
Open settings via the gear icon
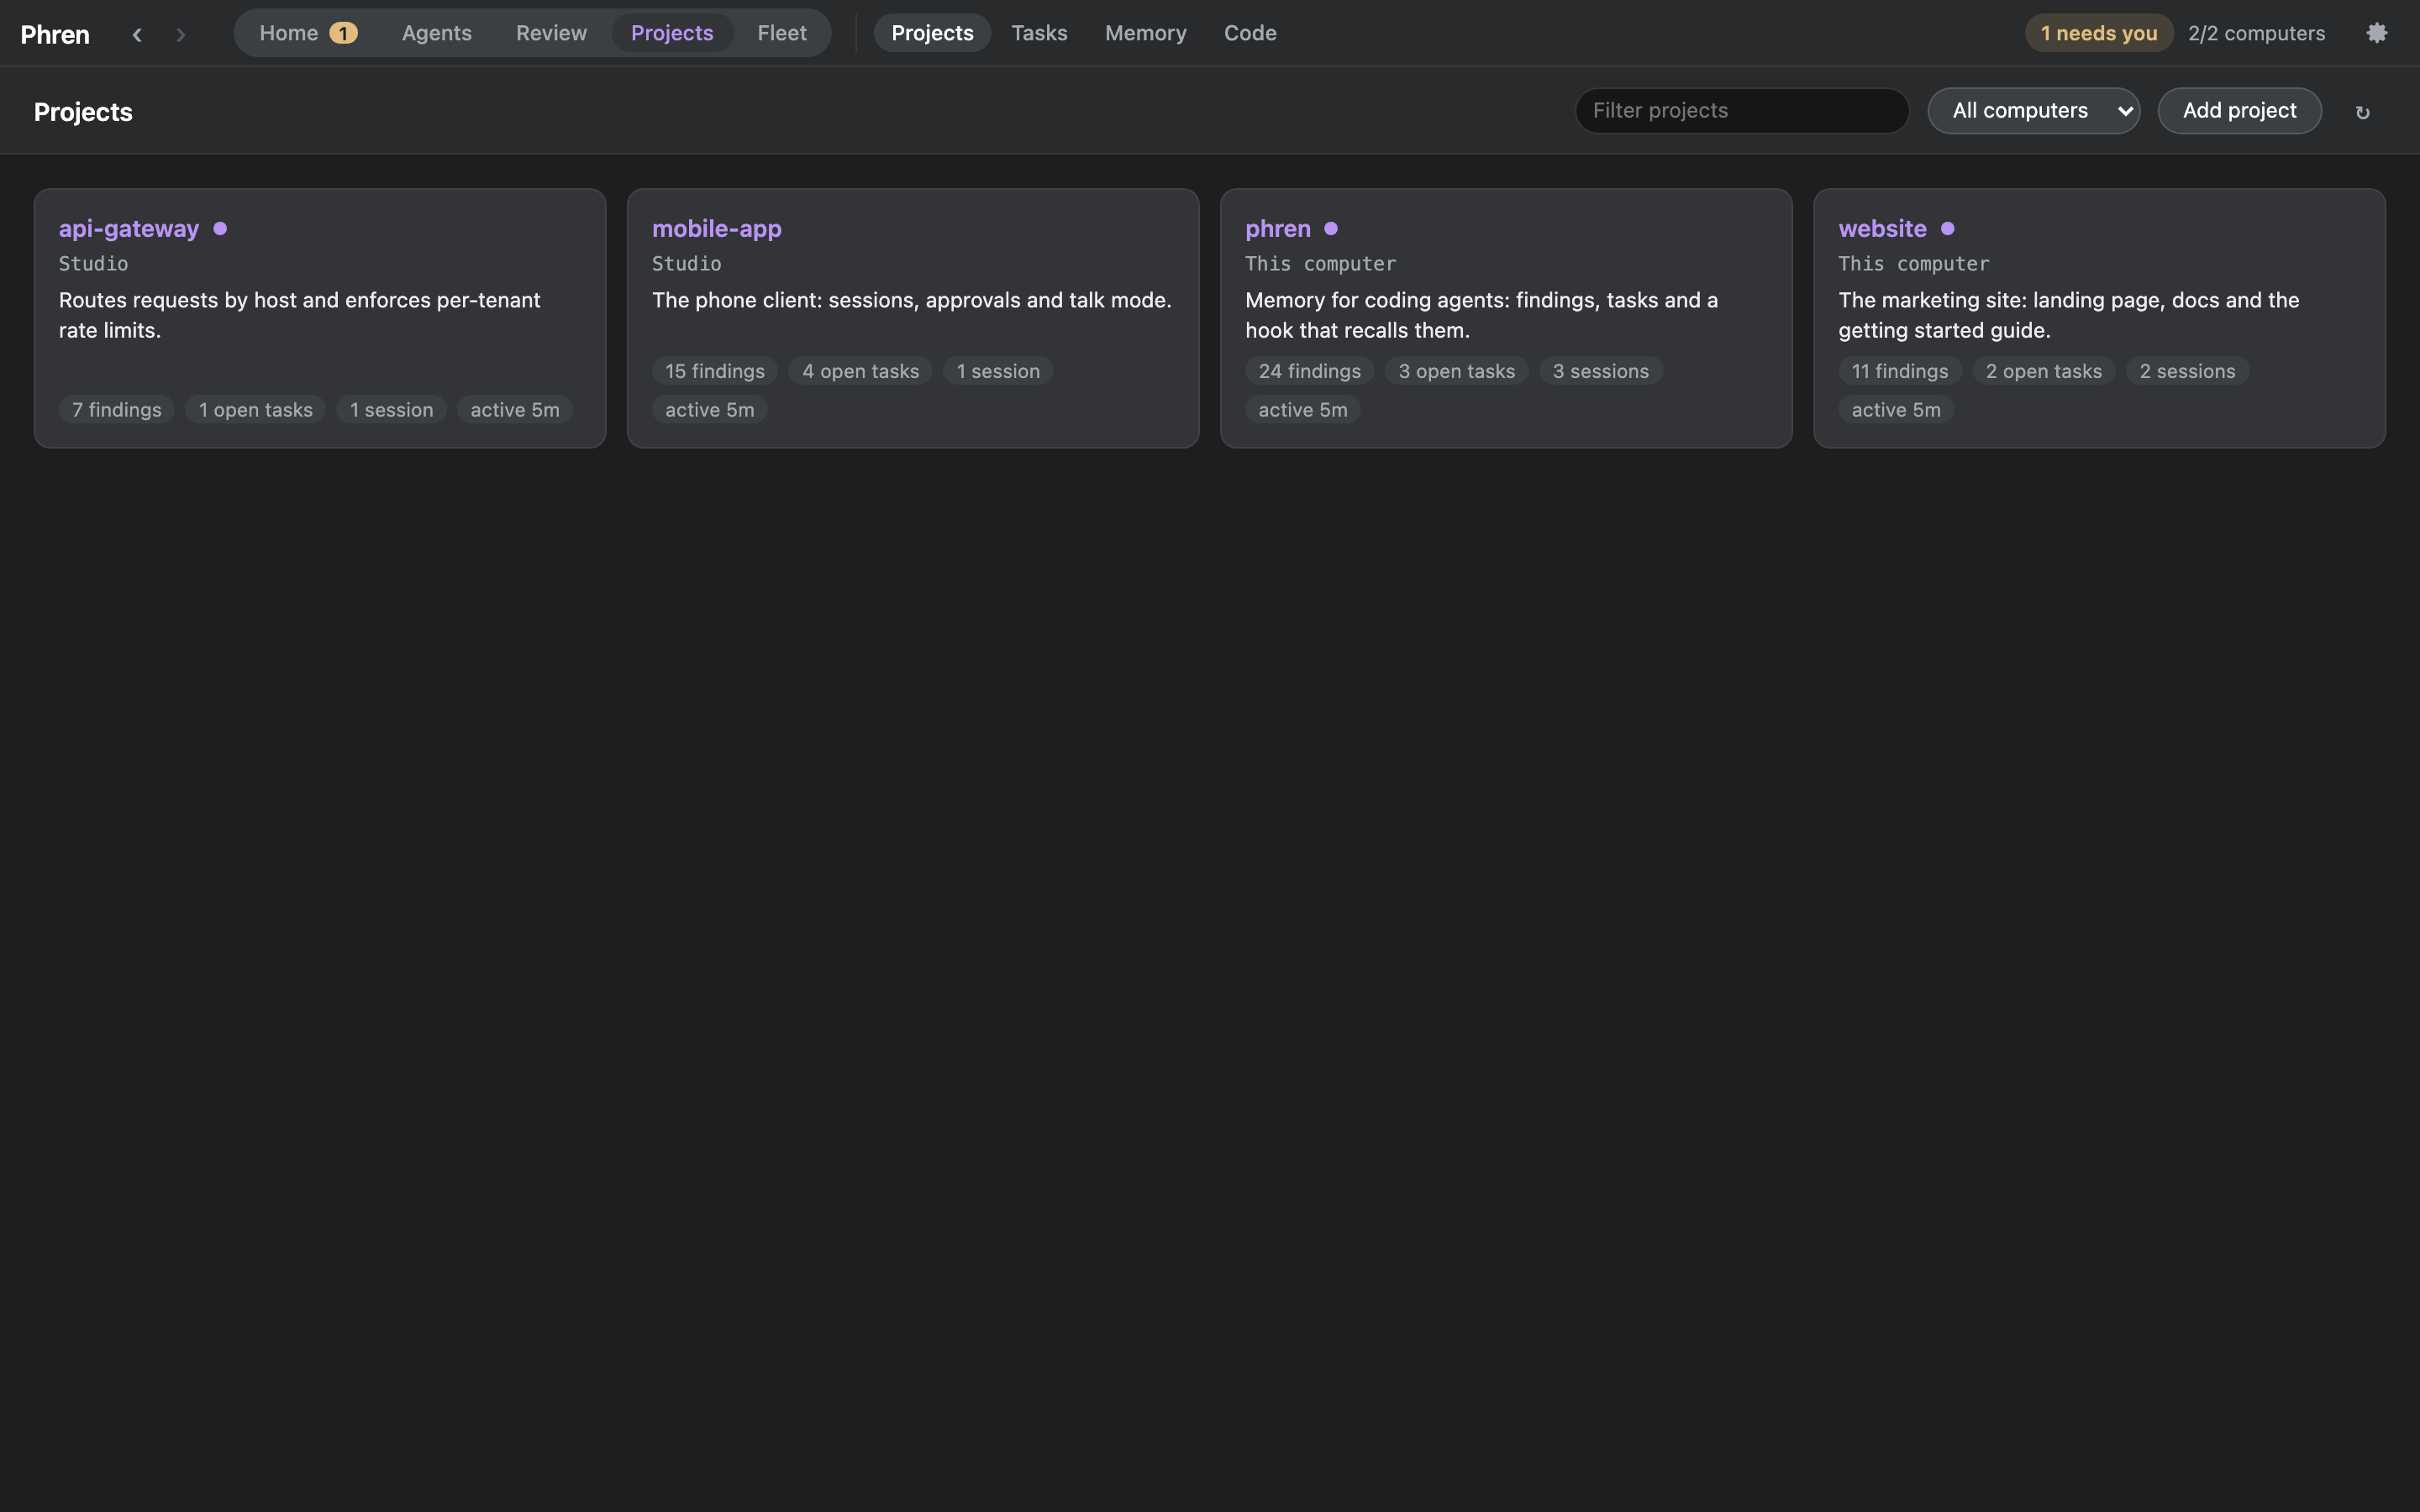coord(2376,33)
